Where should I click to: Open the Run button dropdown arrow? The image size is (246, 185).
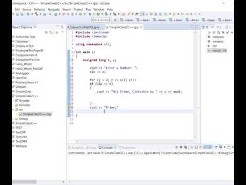click(102, 14)
